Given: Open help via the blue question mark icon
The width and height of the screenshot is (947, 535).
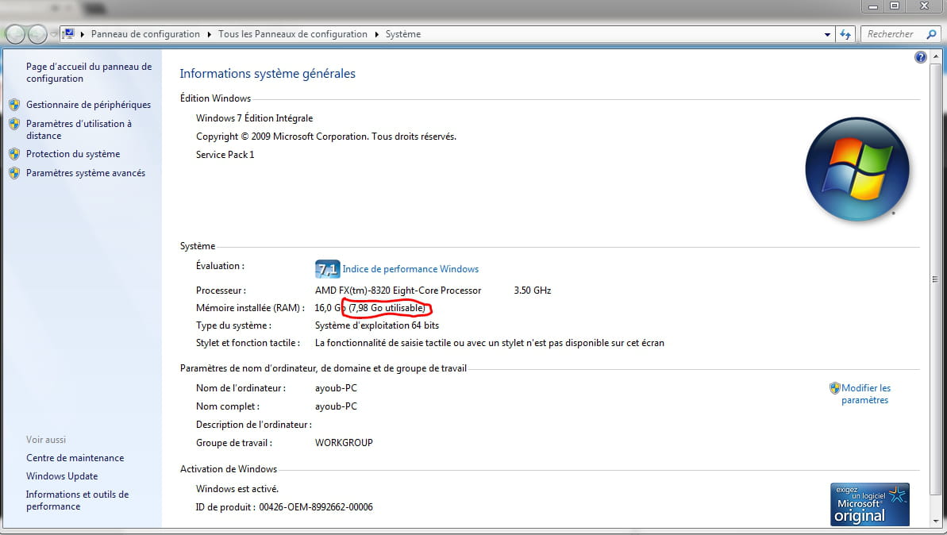Looking at the screenshot, I should tap(921, 57).
